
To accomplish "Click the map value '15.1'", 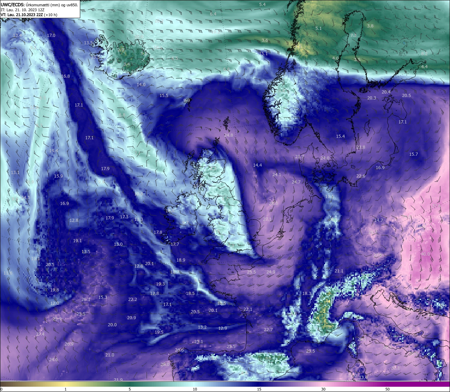I will 263,54.
